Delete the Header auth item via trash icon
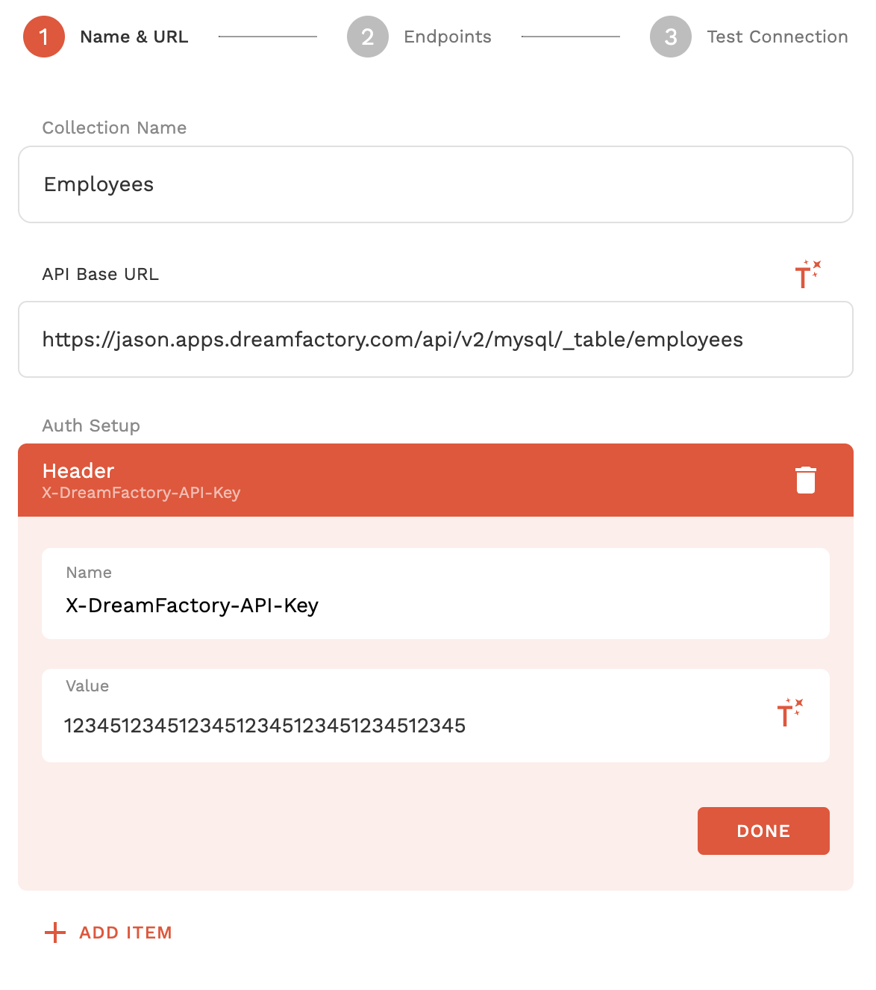 [805, 480]
